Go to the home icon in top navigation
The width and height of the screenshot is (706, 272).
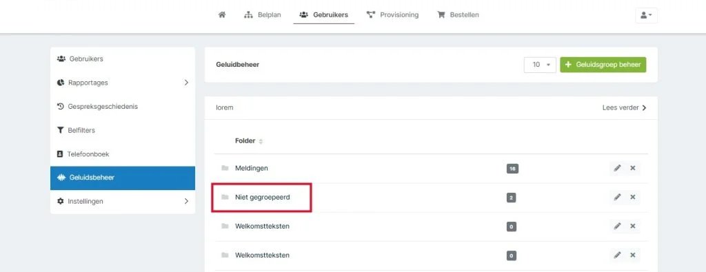(221, 15)
